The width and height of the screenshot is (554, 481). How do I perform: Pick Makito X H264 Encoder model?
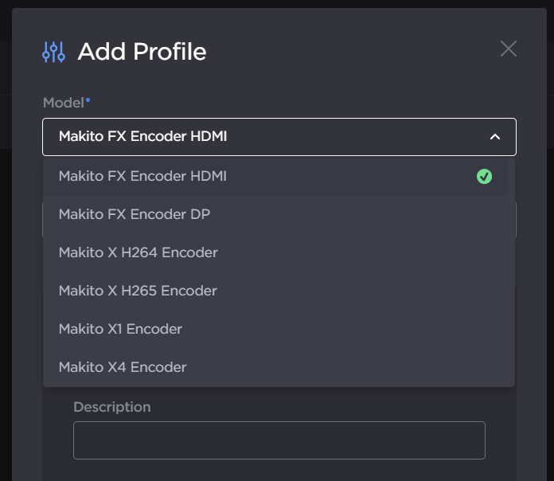click(x=138, y=252)
